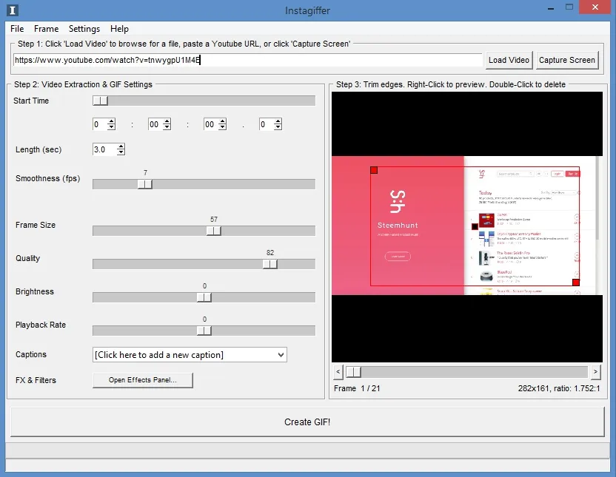Click the Quality slider handle

click(x=270, y=264)
